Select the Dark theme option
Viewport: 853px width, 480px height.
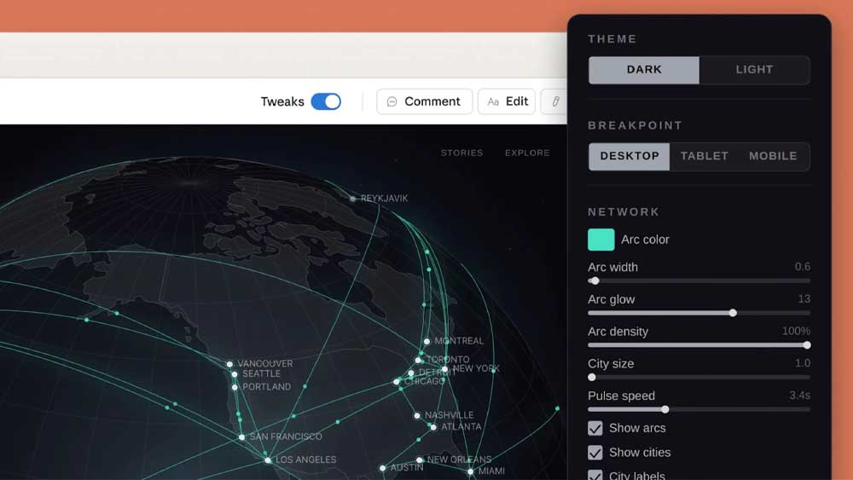(x=644, y=70)
